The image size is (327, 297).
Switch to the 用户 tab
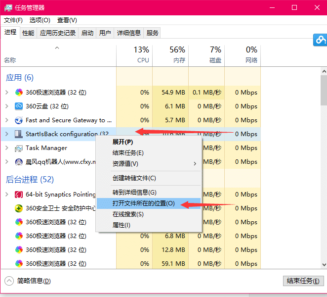tap(105, 33)
